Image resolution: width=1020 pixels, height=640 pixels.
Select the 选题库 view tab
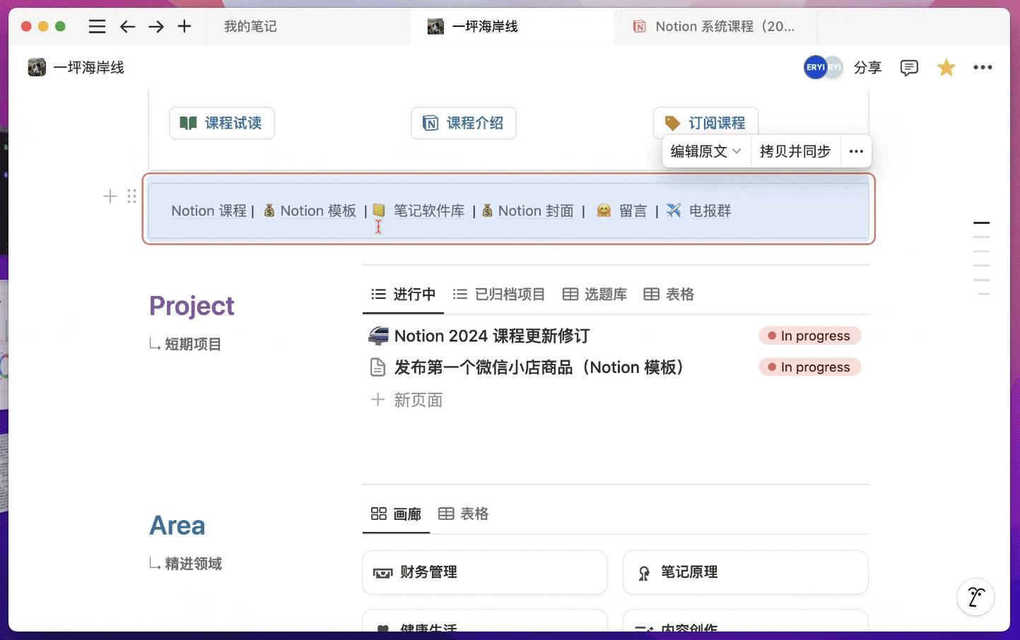click(595, 295)
